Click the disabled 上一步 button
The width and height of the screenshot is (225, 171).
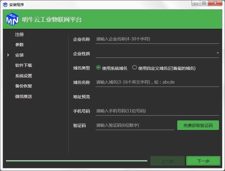(167, 161)
